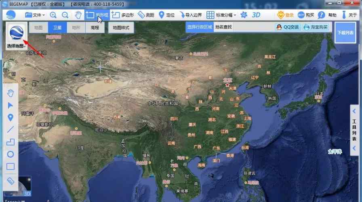Image resolution: width=362 pixels, height=202 pixels.
Task: Open QQ交谈 chat link
Action: tap(288, 27)
